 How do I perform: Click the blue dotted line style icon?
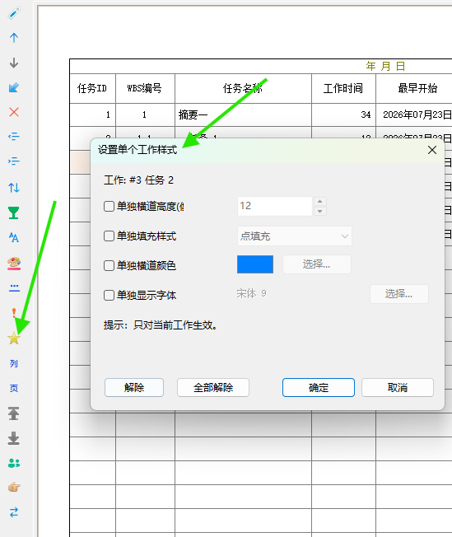pos(14,288)
